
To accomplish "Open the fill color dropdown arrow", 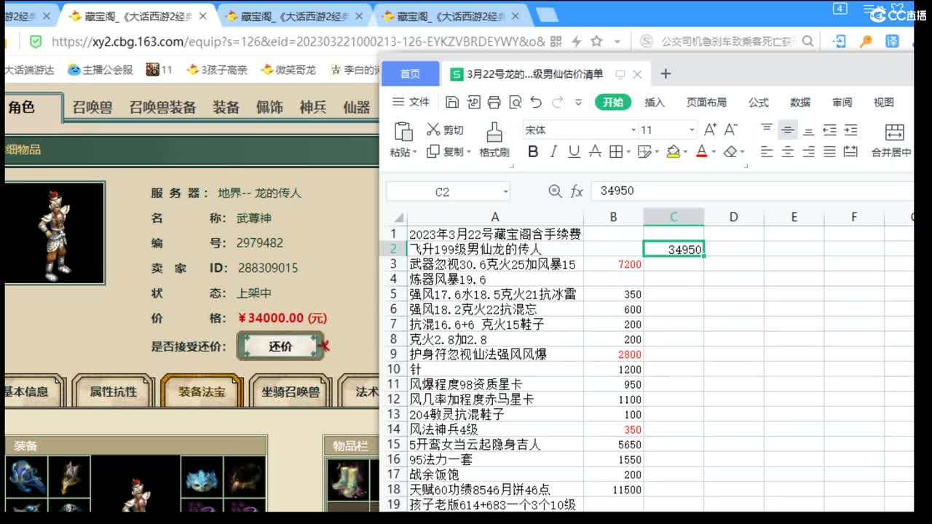I will tap(686, 152).
